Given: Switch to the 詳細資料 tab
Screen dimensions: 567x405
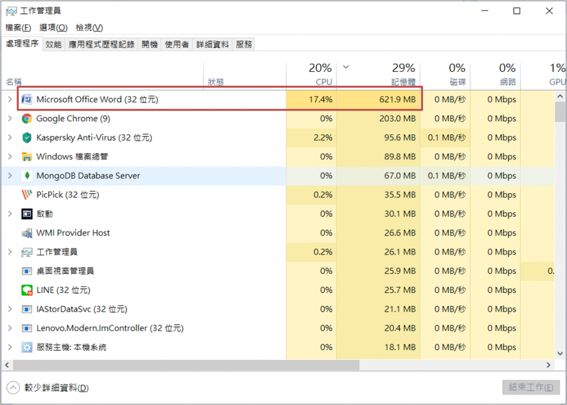Looking at the screenshot, I should [212, 44].
